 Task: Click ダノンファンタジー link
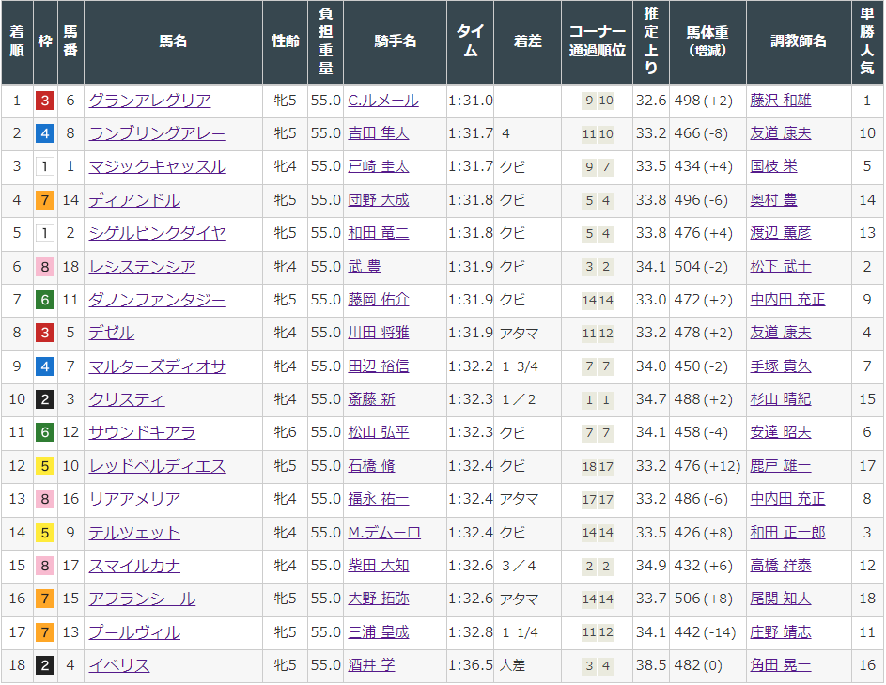tap(157, 300)
